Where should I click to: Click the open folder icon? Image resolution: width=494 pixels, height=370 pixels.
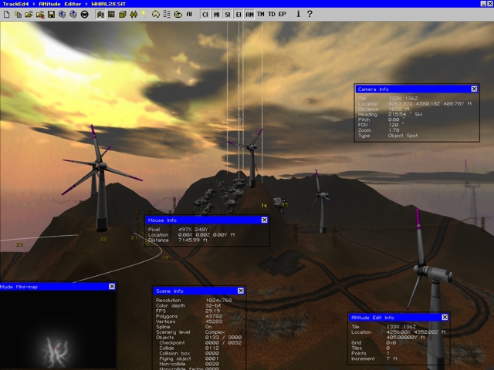pos(29,14)
